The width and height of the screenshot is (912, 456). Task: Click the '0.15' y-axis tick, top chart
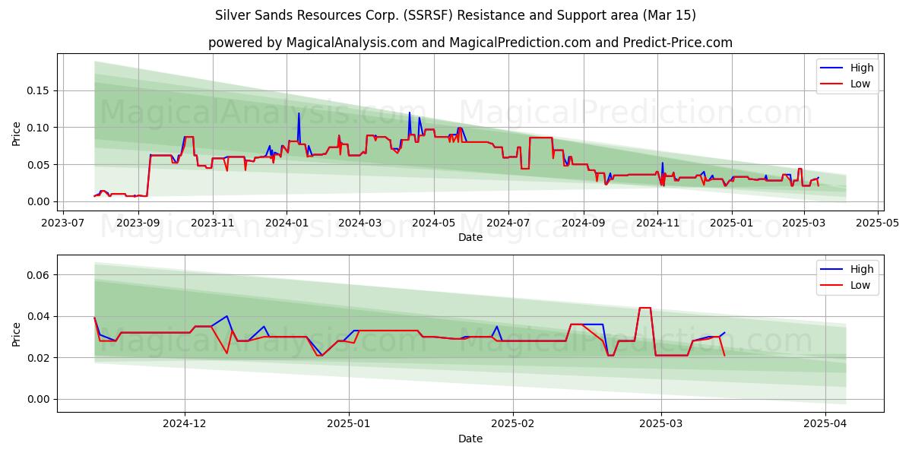tap(40, 90)
